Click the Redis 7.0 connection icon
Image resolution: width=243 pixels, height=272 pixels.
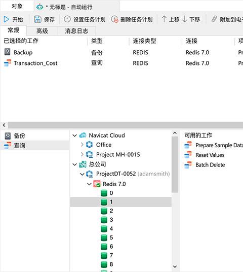97,184
